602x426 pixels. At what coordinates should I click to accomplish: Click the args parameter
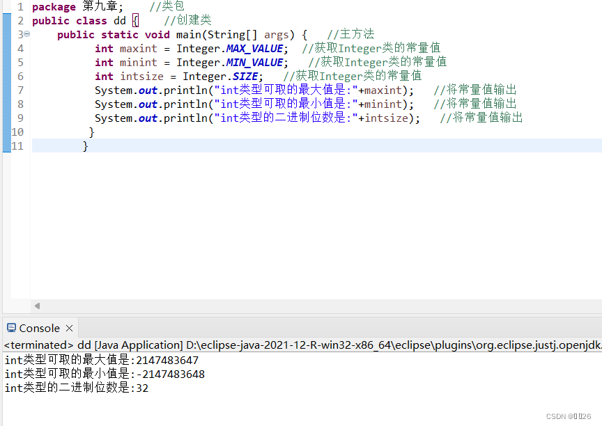pyautogui.click(x=276, y=35)
